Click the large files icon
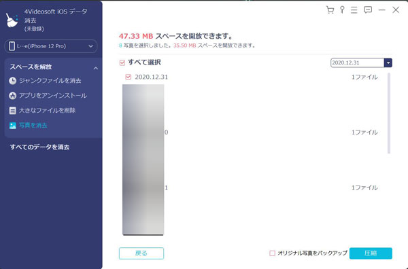 [x=12, y=111]
